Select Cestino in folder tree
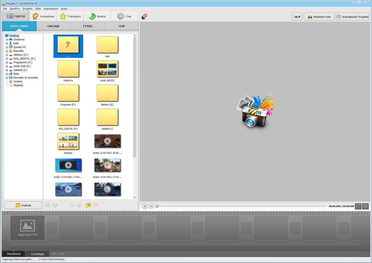The width and height of the screenshot is (372, 263). tap(18, 82)
